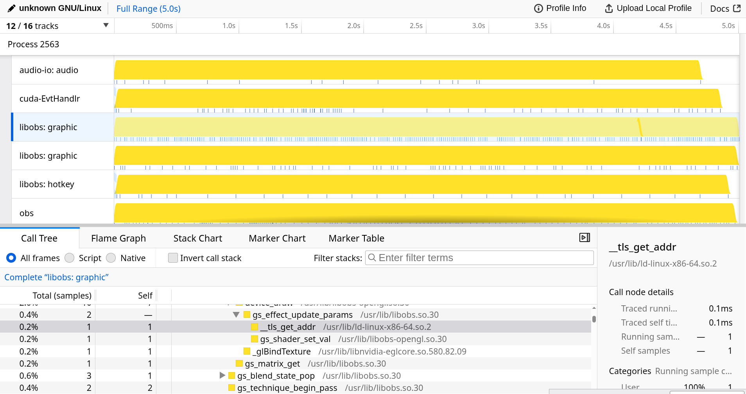Select the gs_technique_begin_pass row
The width and height of the screenshot is (746, 394).
pos(296,388)
